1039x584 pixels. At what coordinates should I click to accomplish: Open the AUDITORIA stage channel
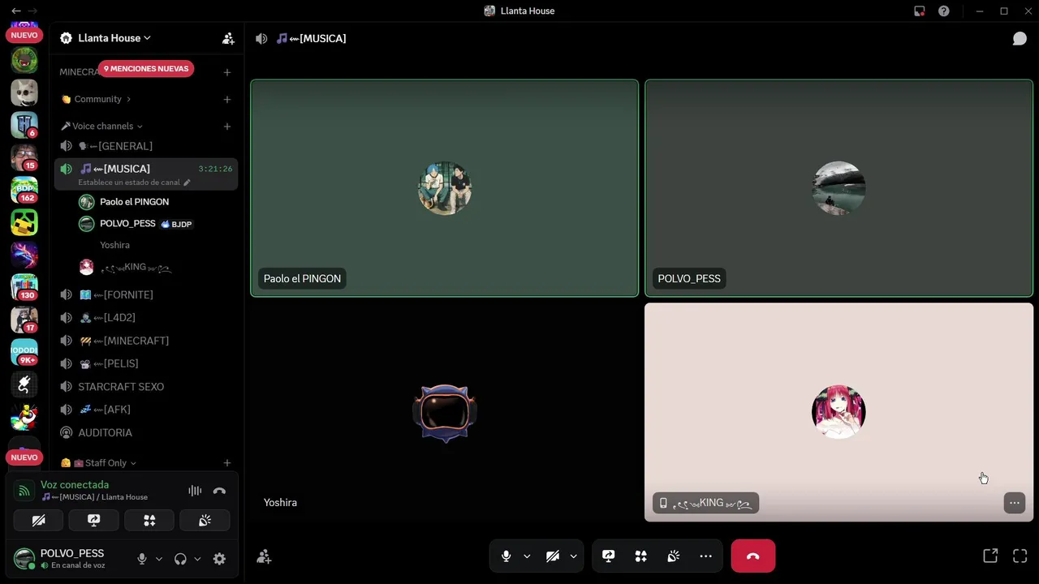[x=146, y=432]
